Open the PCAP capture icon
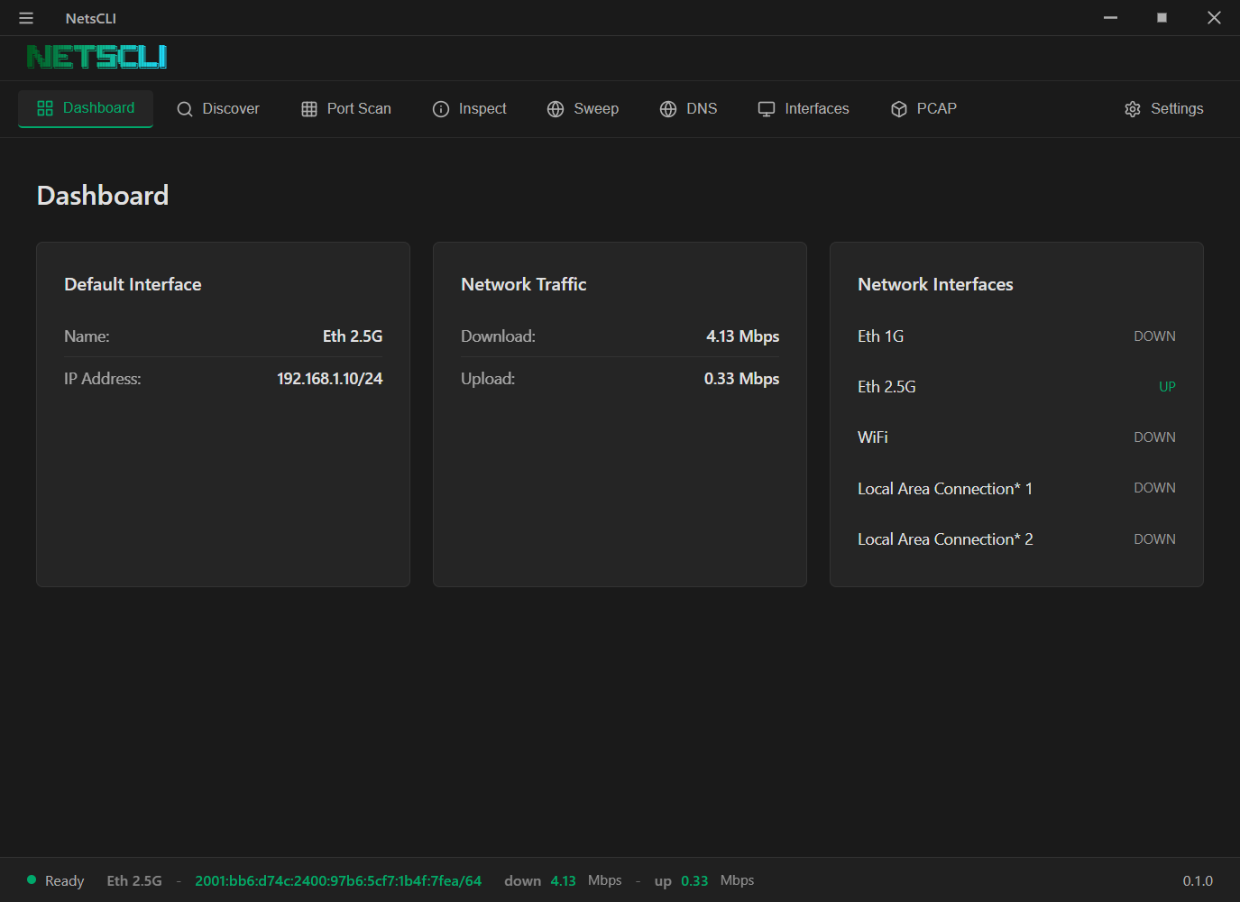Screen dimensions: 1240x902 [899, 108]
